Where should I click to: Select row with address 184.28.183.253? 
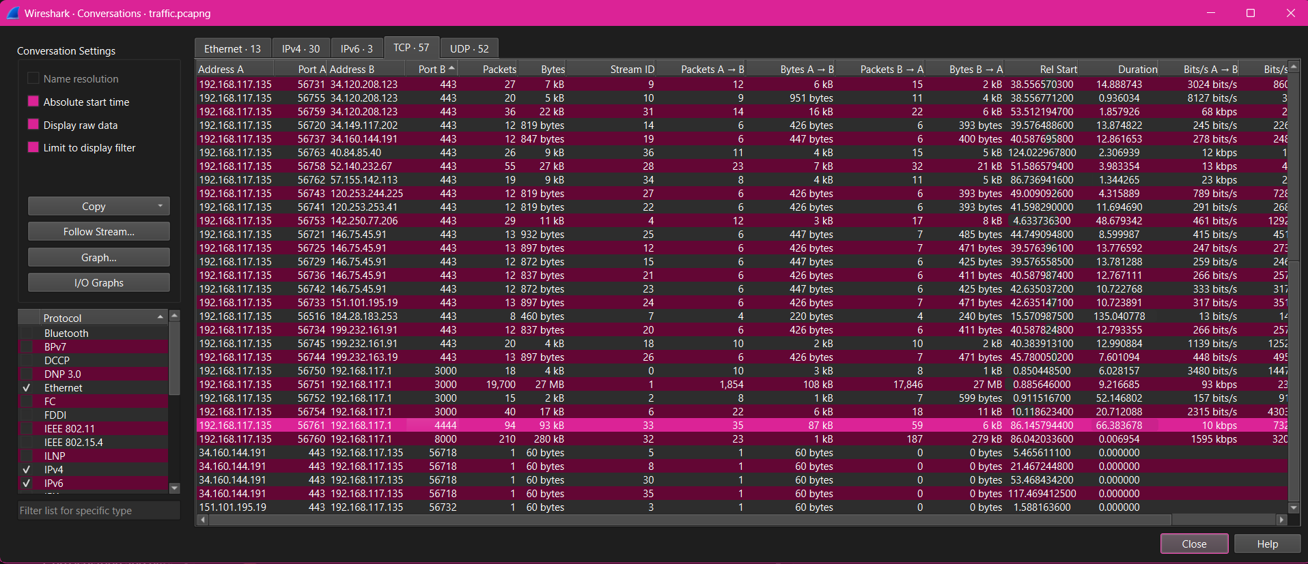click(x=742, y=316)
